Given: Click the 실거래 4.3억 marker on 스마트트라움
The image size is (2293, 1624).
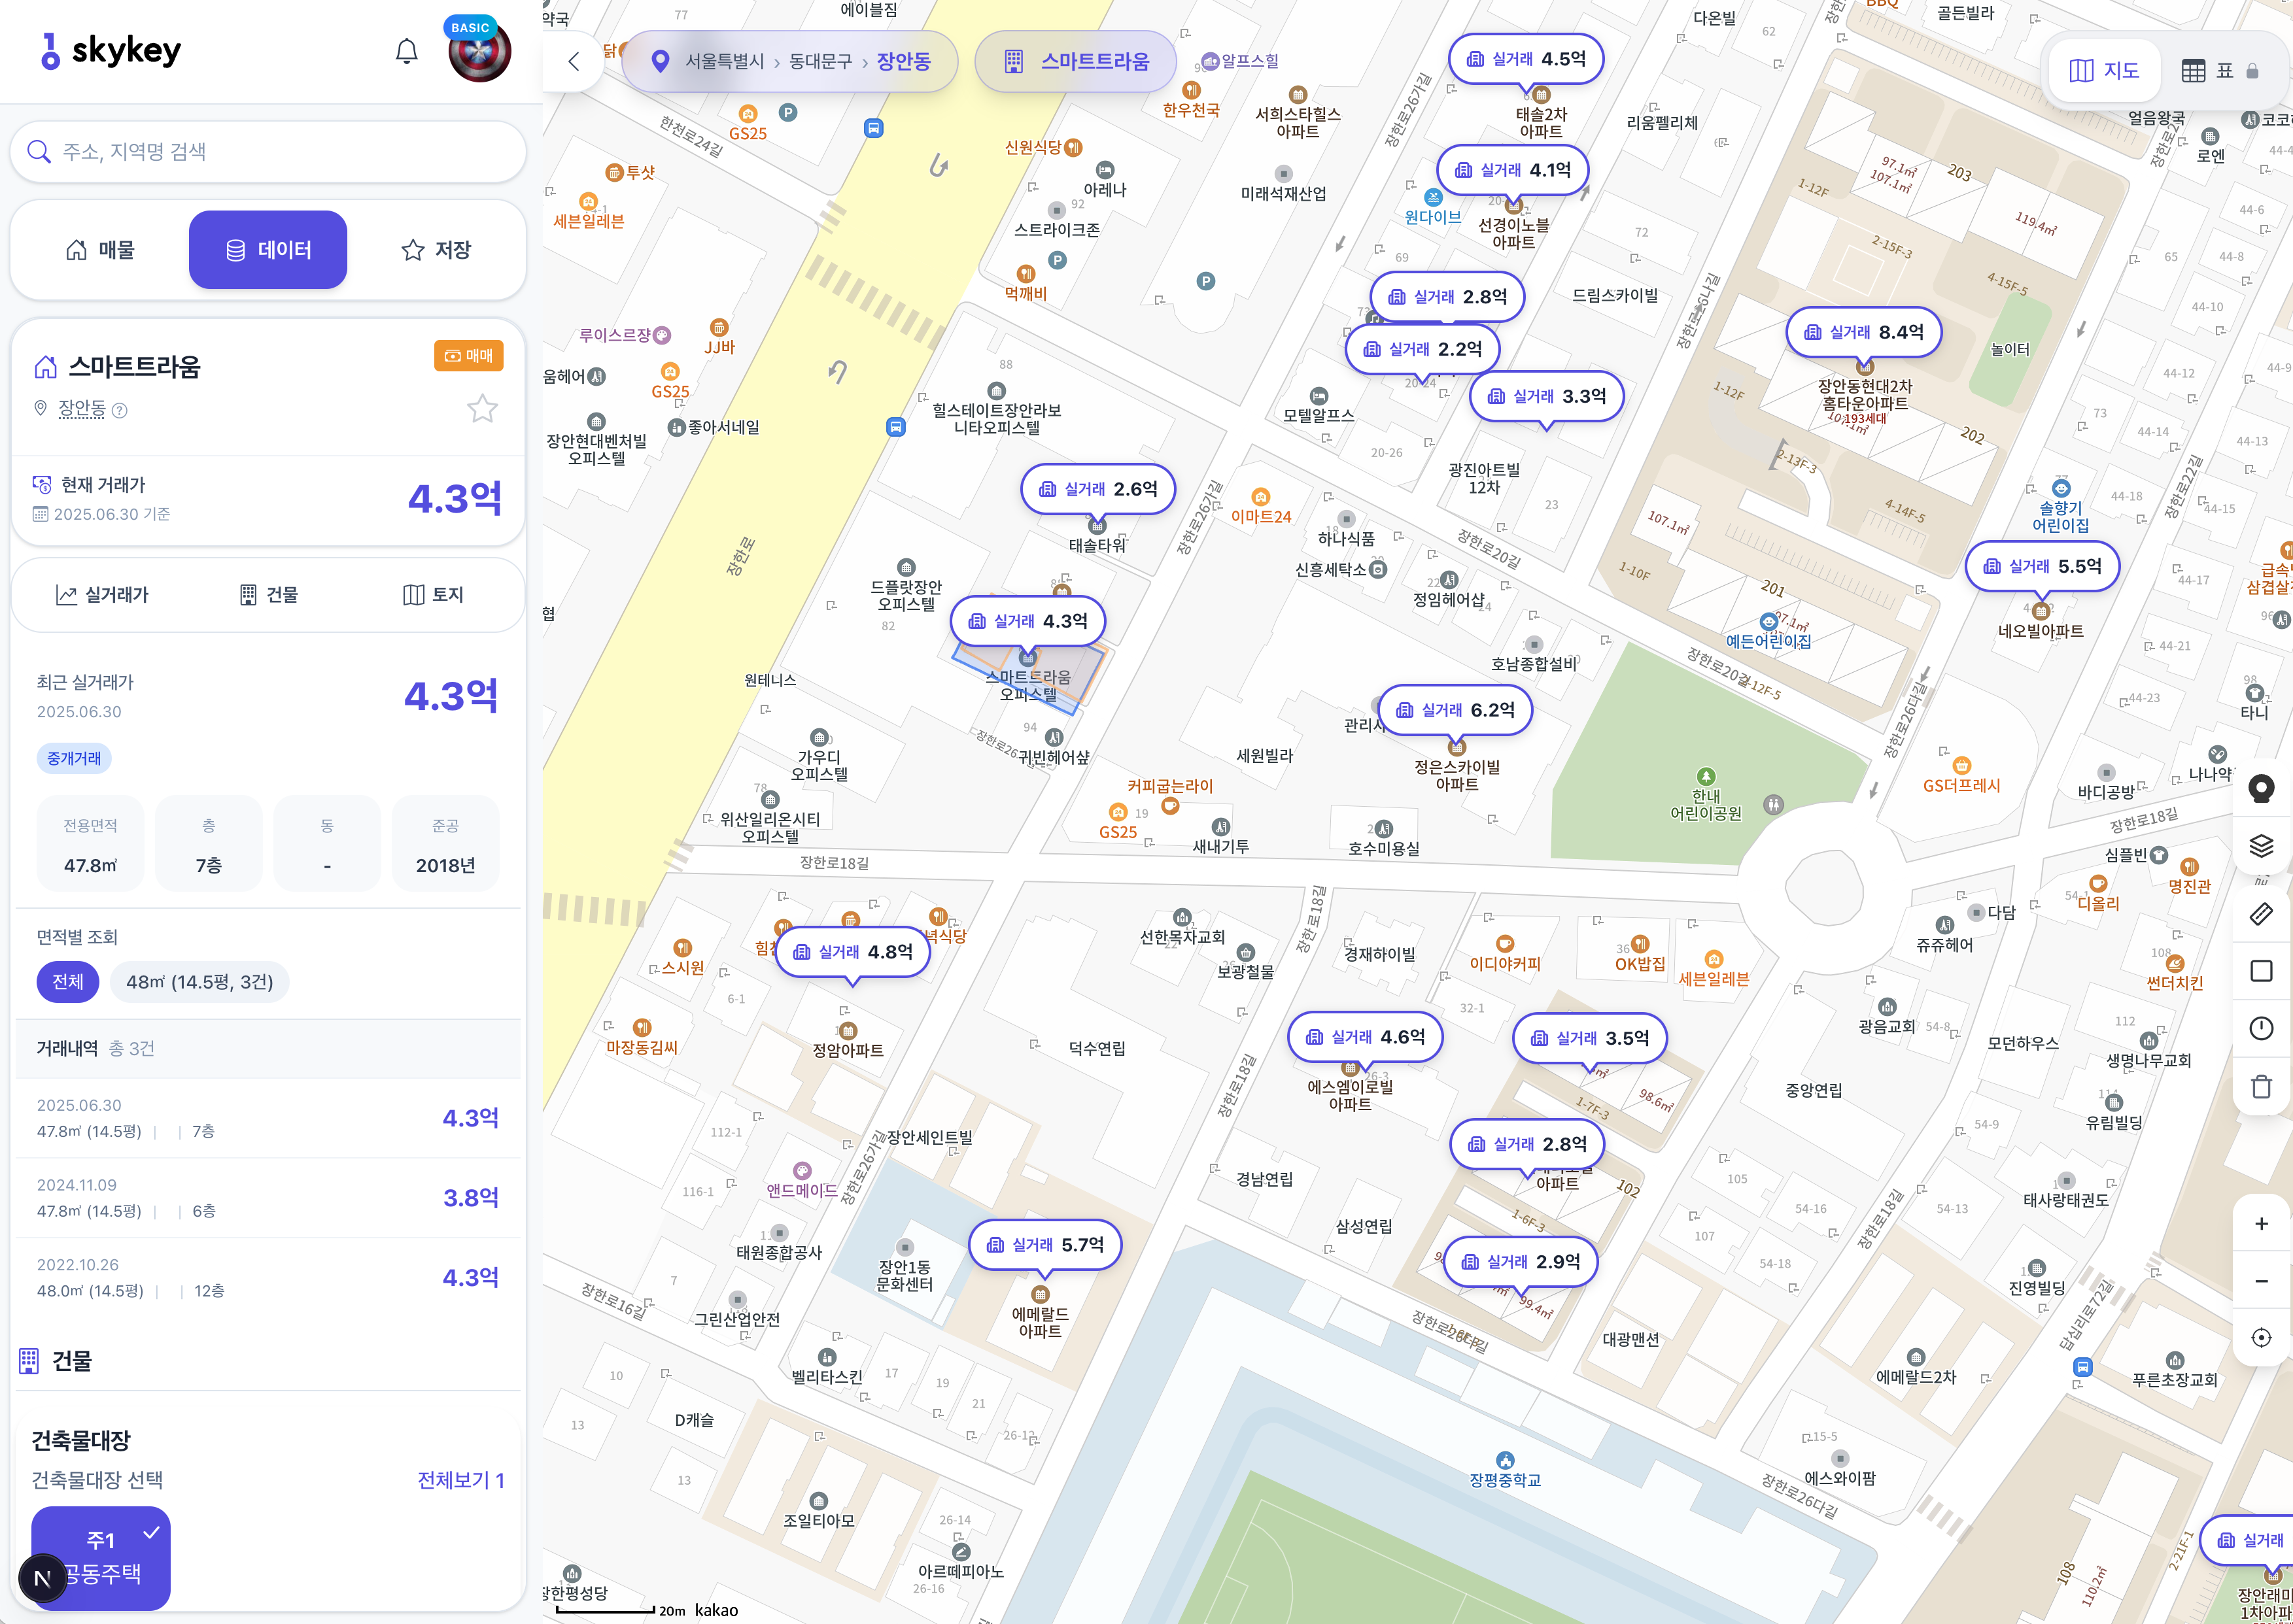Looking at the screenshot, I should (x=1027, y=621).
